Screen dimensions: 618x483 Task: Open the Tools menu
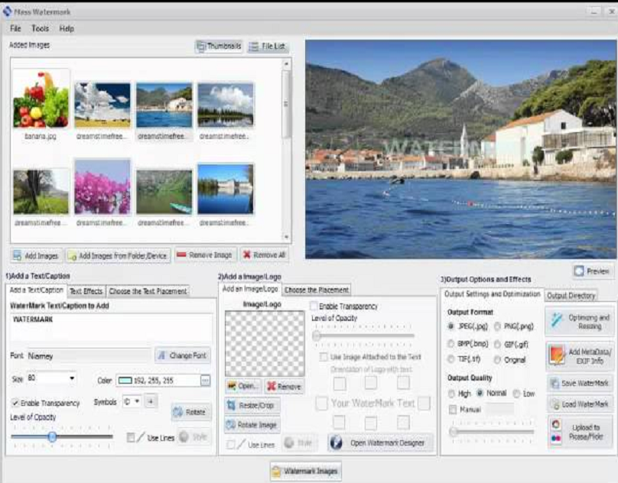tap(40, 28)
